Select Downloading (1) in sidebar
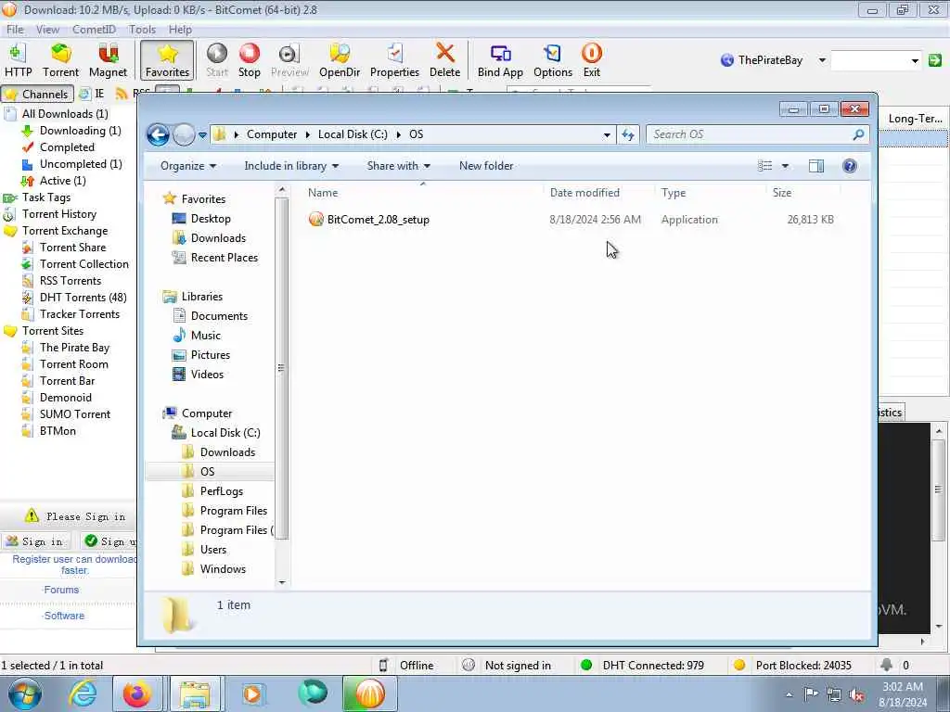The height and width of the screenshot is (712, 950). point(80,131)
